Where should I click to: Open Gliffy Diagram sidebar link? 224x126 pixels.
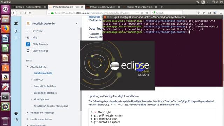(40, 44)
